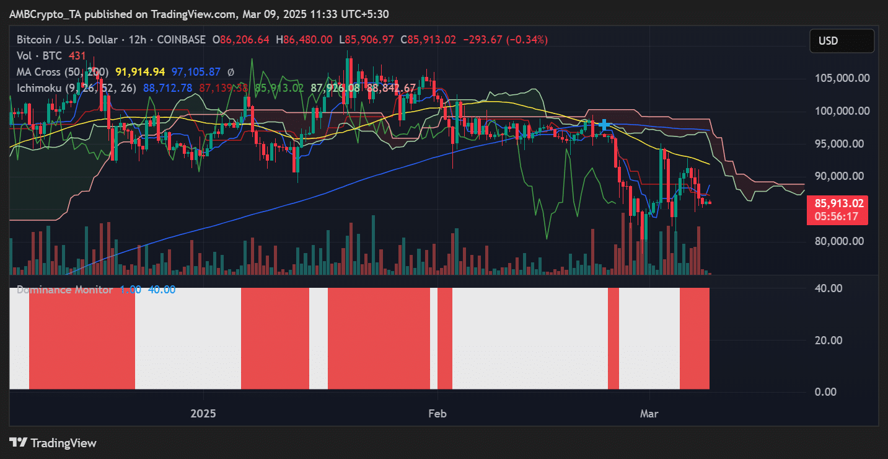Click the 95,000.00 price axis label

pos(840,144)
